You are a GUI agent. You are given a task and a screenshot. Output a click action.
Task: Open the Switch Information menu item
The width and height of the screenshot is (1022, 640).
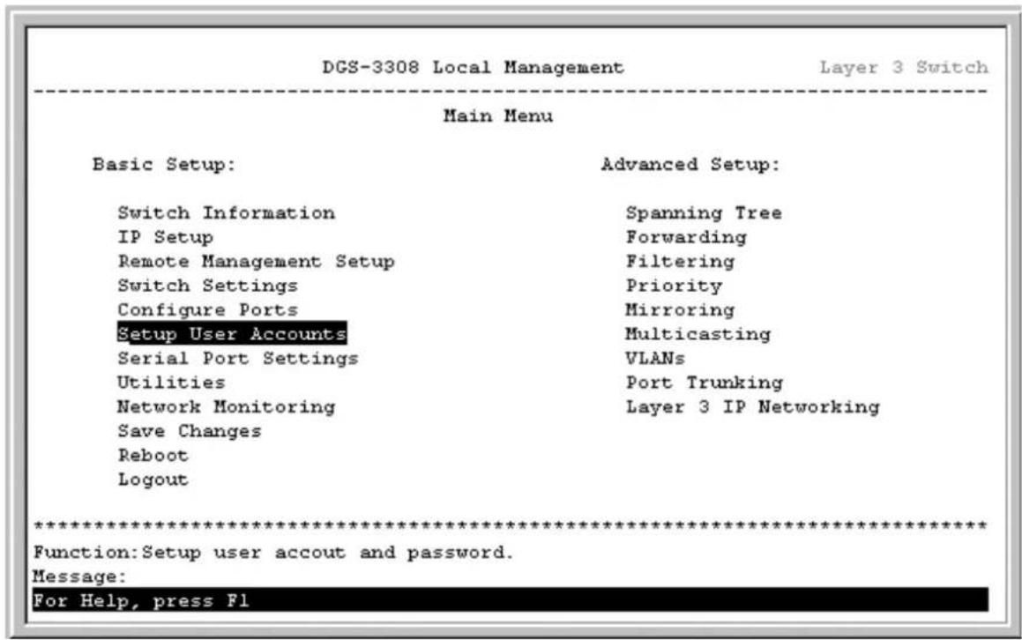[226, 213]
